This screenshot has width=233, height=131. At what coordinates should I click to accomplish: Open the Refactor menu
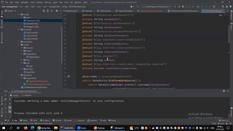click(x=48, y=3)
